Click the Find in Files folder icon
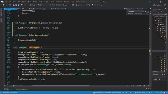 73,5
